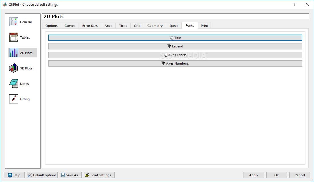Choose the Axes Labels font
Viewport: 314px width, 182px height.
175,55
